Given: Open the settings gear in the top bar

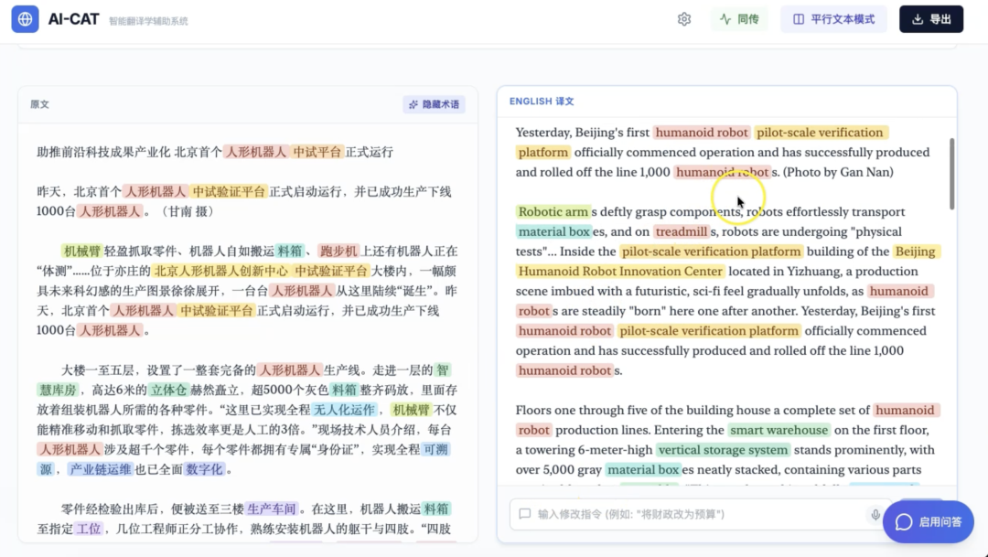Looking at the screenshot, I should point(683,18).
